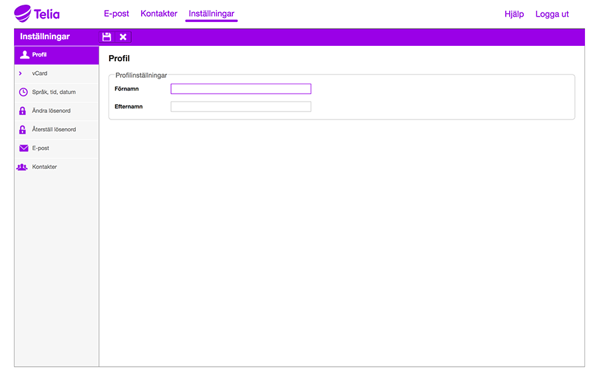Click the cancel X icon in toolbar
Image resolution: width=599 pixels, height=374 pixels.
(x=123, y=37)
